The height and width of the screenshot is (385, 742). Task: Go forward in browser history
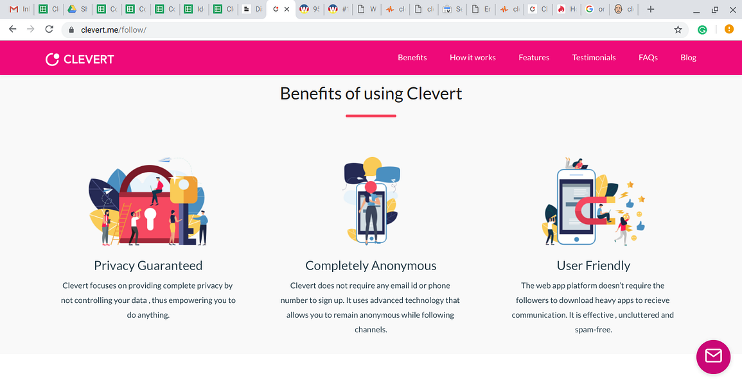pos(31,30)
